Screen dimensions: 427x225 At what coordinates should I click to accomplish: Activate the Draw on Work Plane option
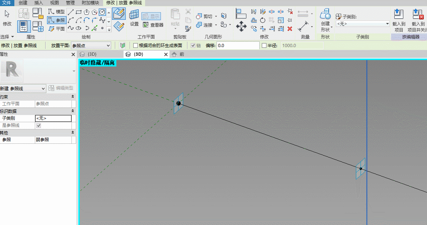click(119, 26)
